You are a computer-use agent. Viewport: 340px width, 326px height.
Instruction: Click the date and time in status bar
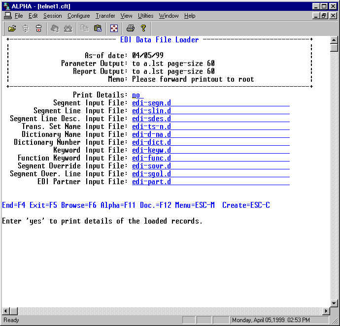271,320
